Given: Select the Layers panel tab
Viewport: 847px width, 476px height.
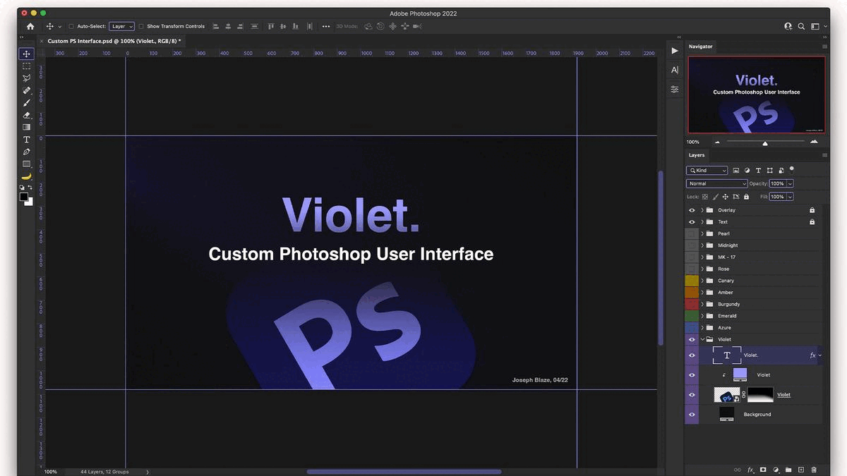Looking at the screenshot, I should [697, 155].
